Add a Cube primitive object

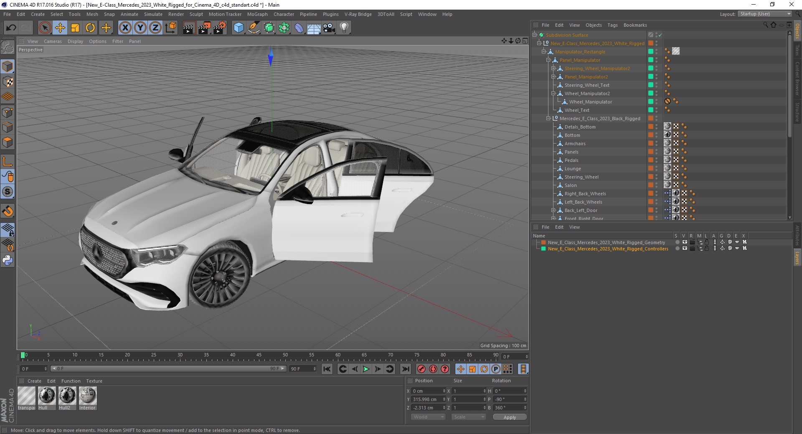[239, 28]
